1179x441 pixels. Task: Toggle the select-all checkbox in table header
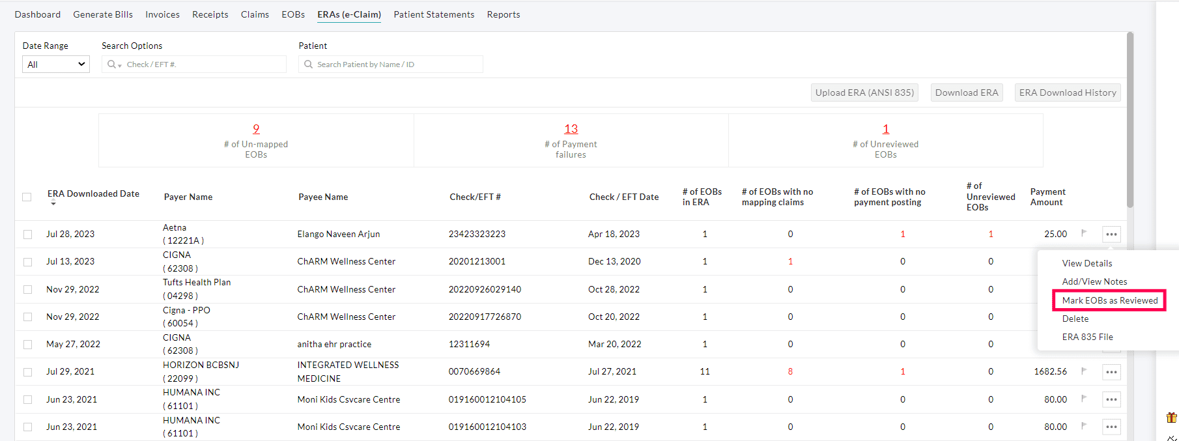[27, 197]
